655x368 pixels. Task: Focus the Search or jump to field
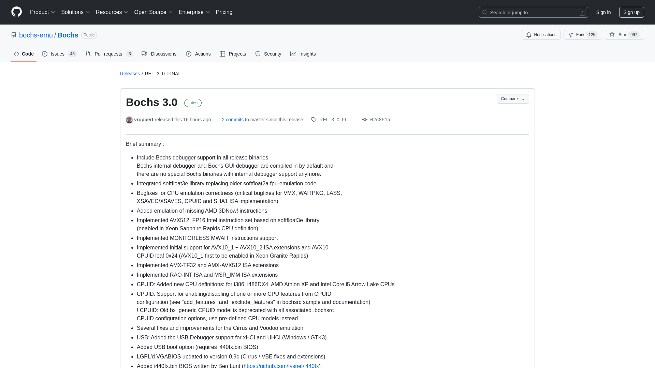[x=533, y=12]
